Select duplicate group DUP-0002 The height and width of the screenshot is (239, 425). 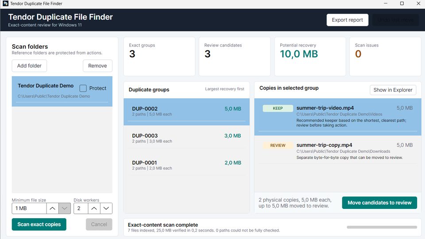(186, 112)
